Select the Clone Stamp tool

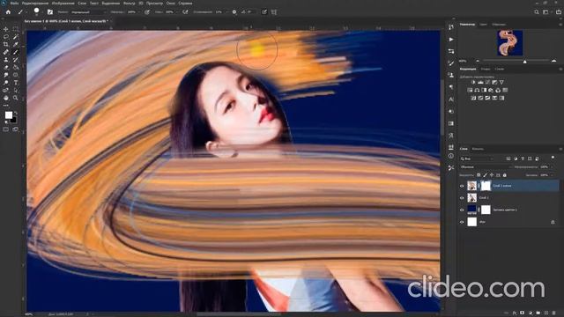[6, 60]
